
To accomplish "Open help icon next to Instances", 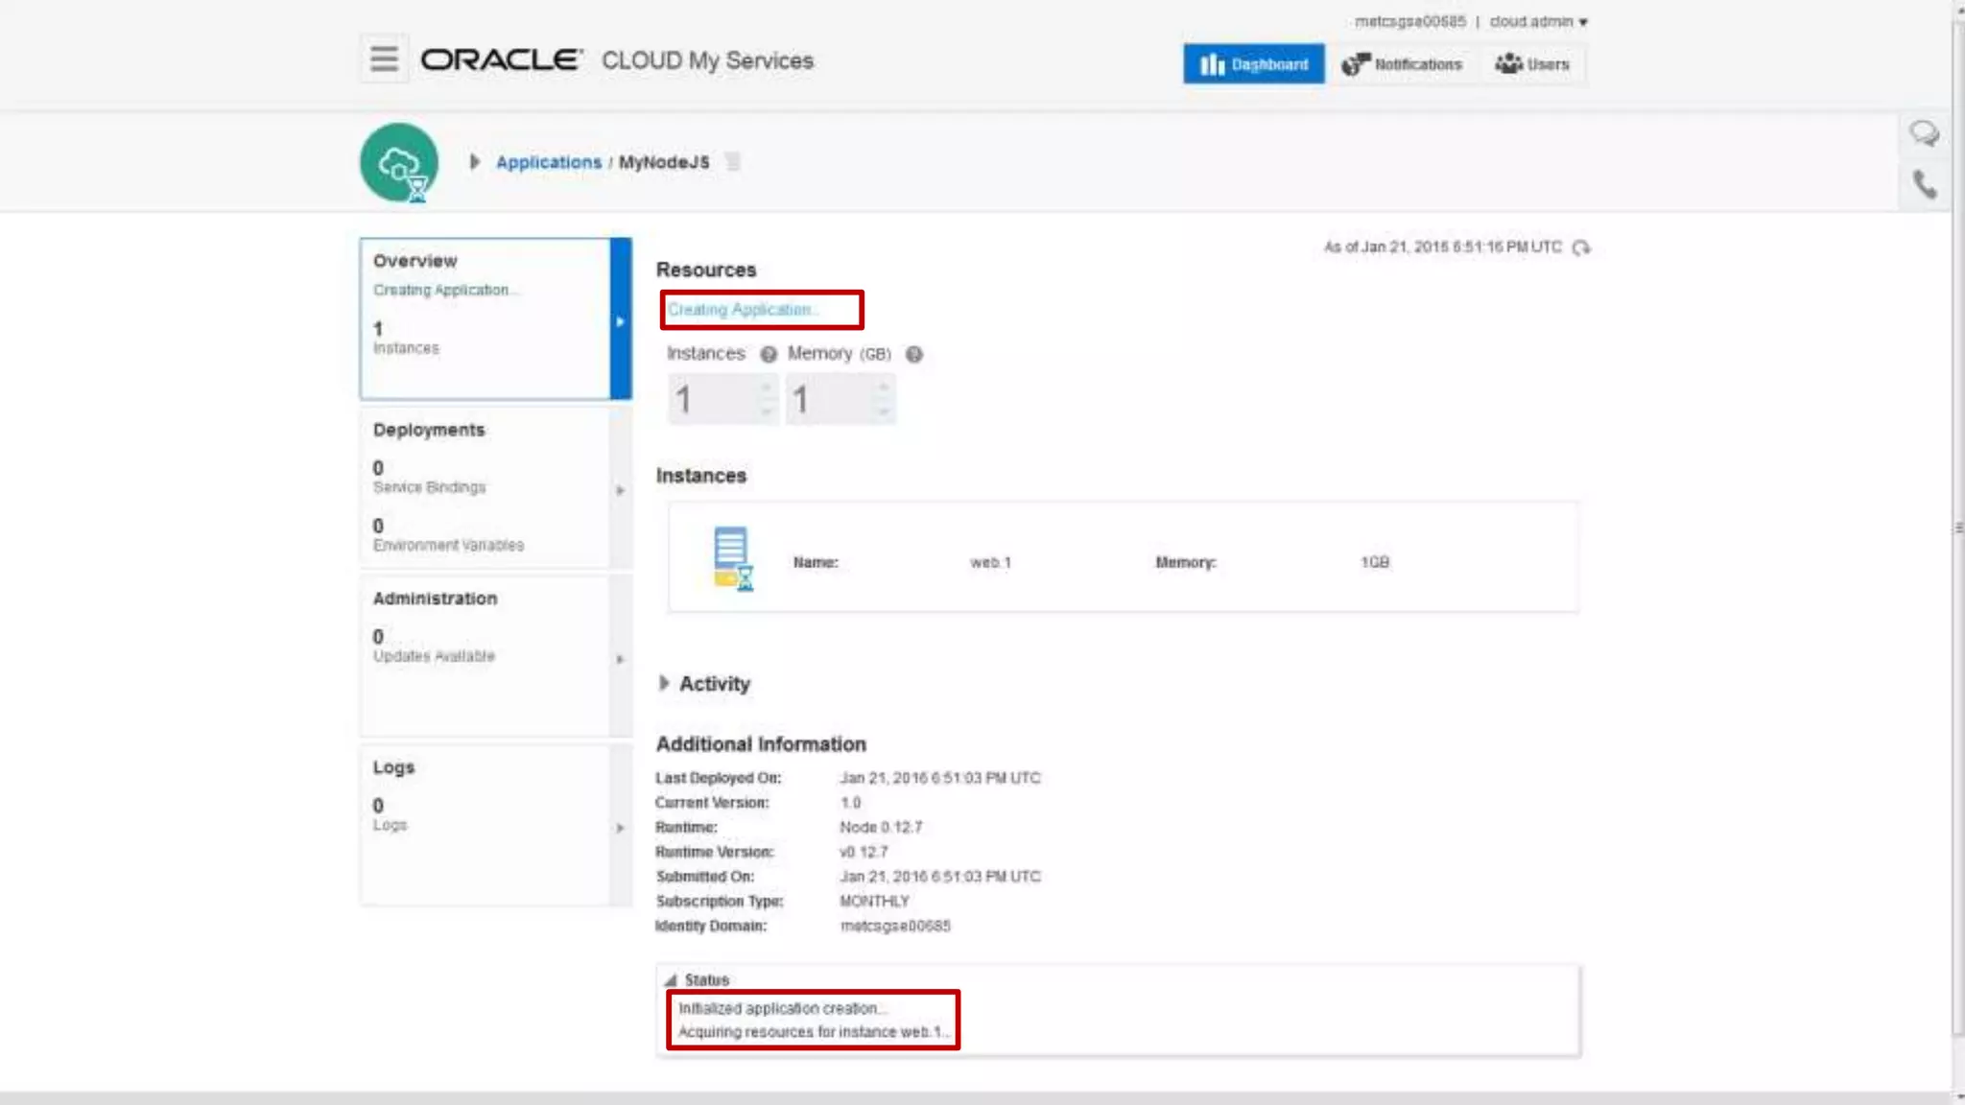I will tap(769, 355).
